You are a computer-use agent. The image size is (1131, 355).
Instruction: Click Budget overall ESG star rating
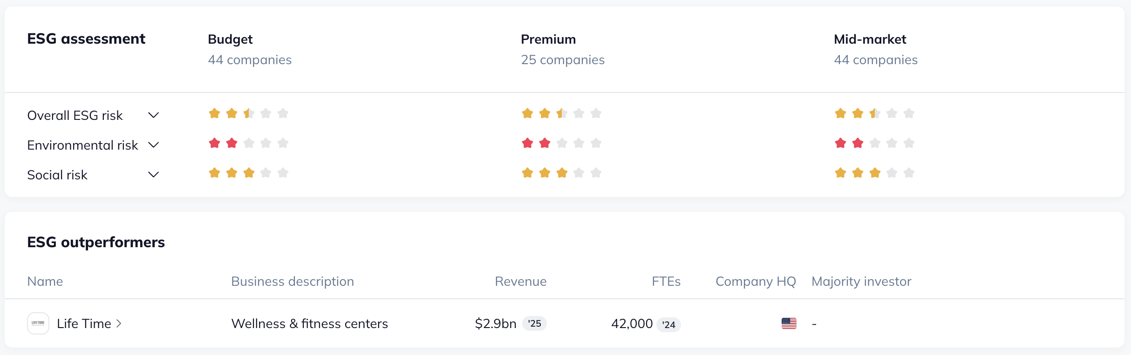point(248,113)
